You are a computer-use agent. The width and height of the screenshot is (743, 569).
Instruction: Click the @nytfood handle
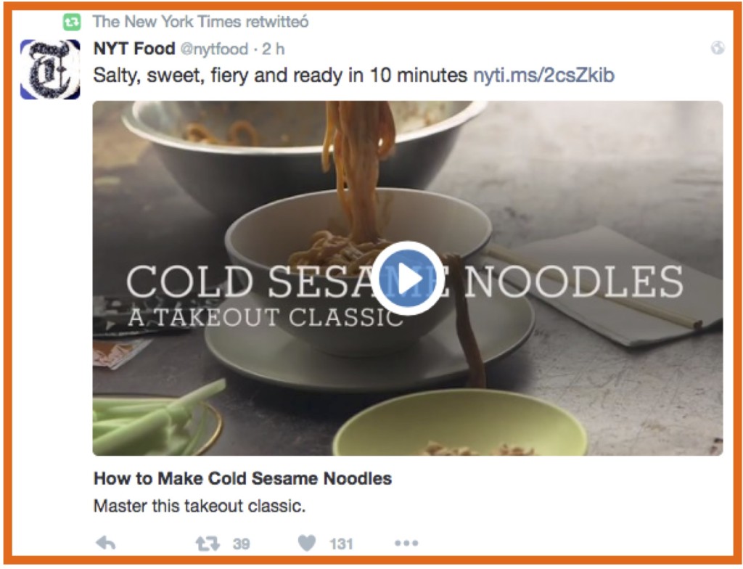[214, 49]
